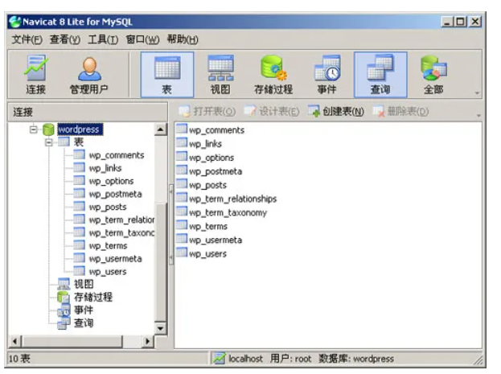
Task: Click wp_links table icon in right list
Action: 182,142
